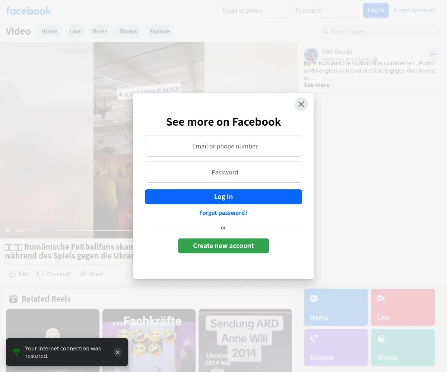Open the Fachkräfte related reel thumbnail
The width and height of the screenshot is (447, 372).
[149, 340]
